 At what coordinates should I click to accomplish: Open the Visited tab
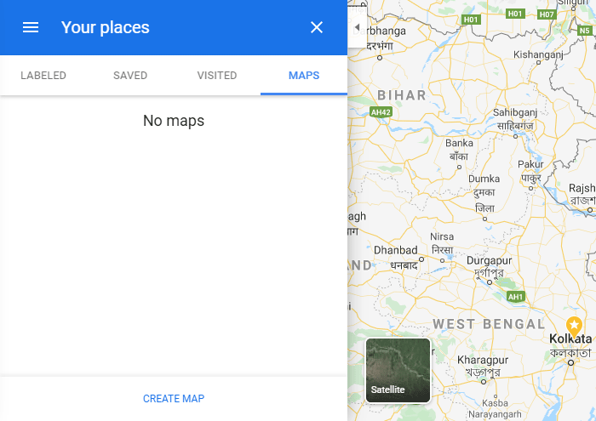pyautogui.click(x=217, y=76)
